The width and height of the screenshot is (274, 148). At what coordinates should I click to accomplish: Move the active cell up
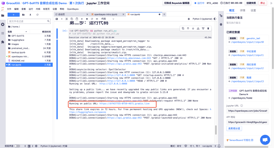point(188,28)
